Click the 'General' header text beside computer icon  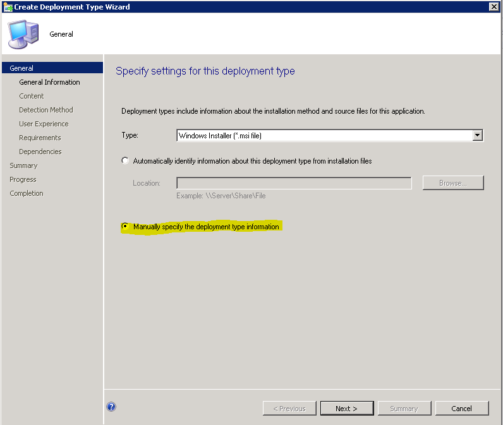pos(61,34)
